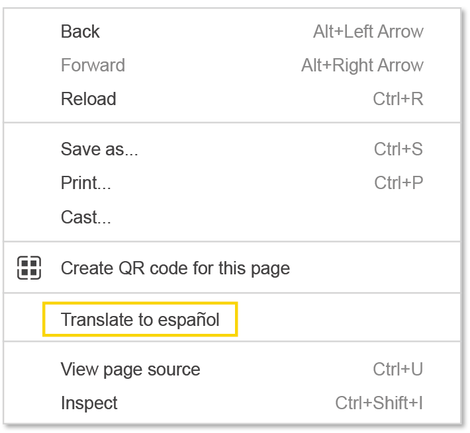Choose Translate to español
Image resolution: width=470 pixels, height=433 pixels.
click(x=140, y=320)
